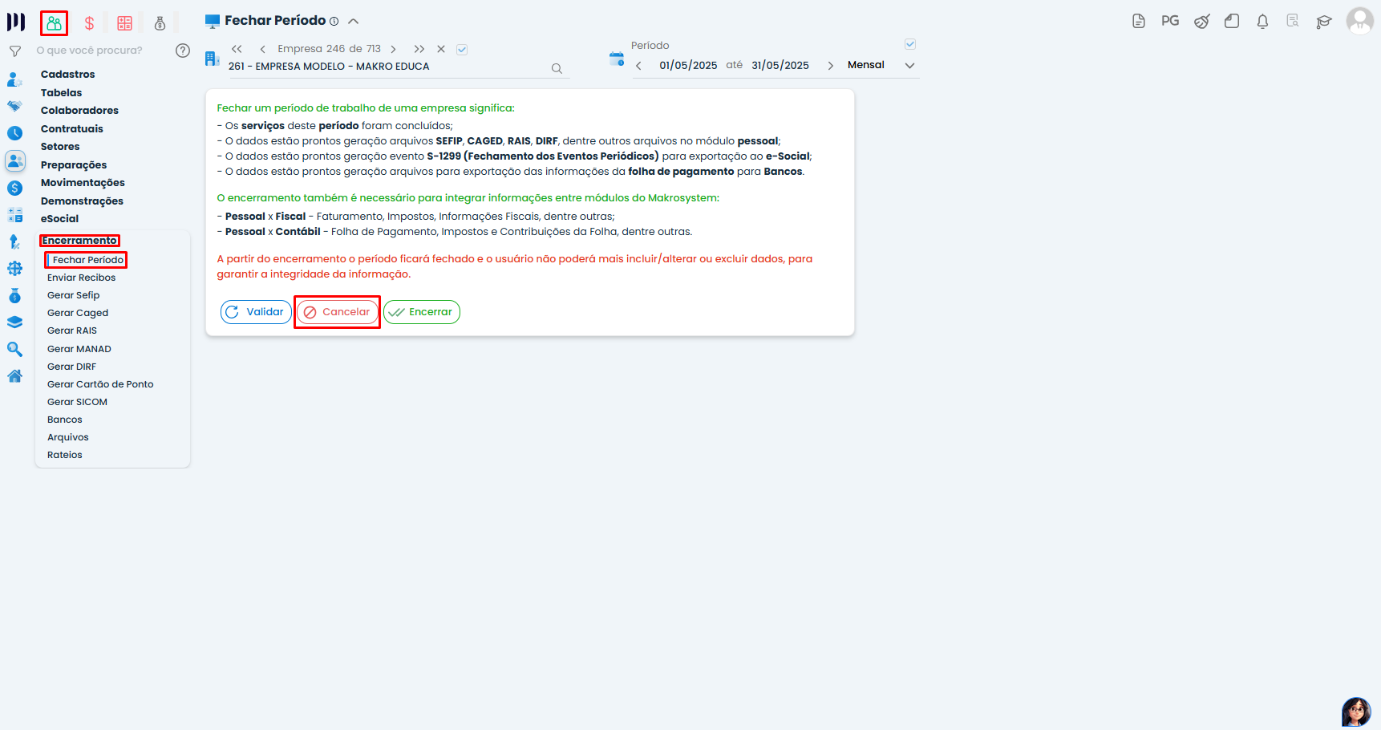
Task: Click the stacked layers sidebar icon
Action: pyautogui.click(x=14, y=322)
